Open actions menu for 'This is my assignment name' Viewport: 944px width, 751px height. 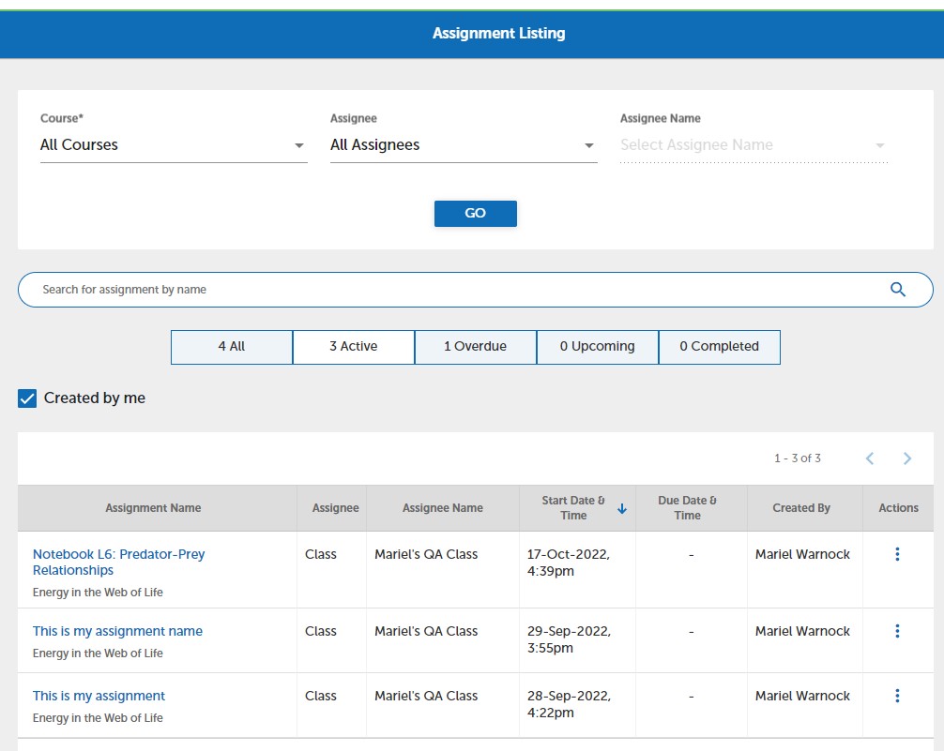click(x=897, y=631)
